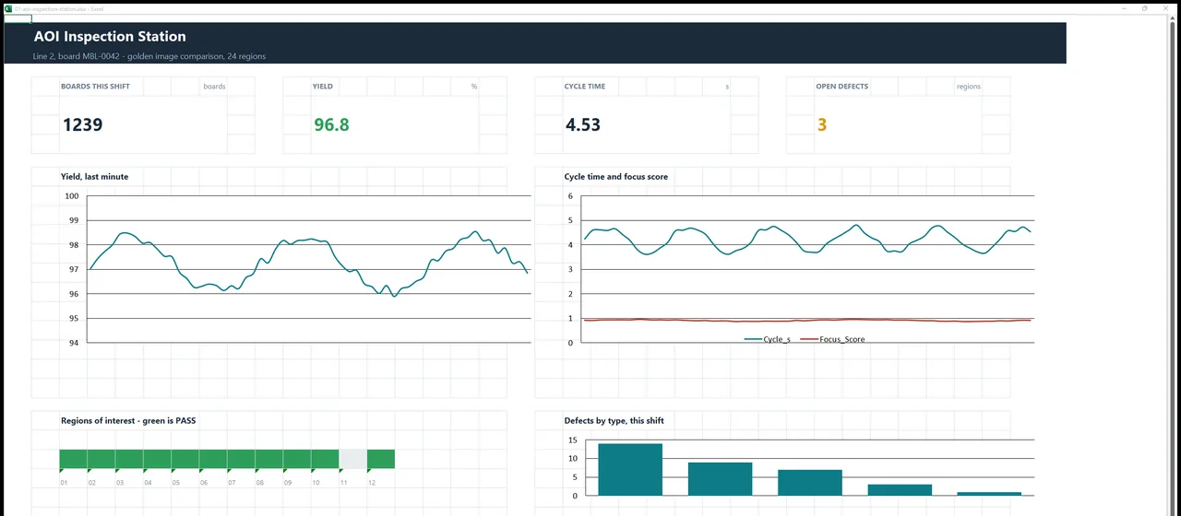Click region number label 10
This screenshot has width=1181, height=516.
pos(316,483)
